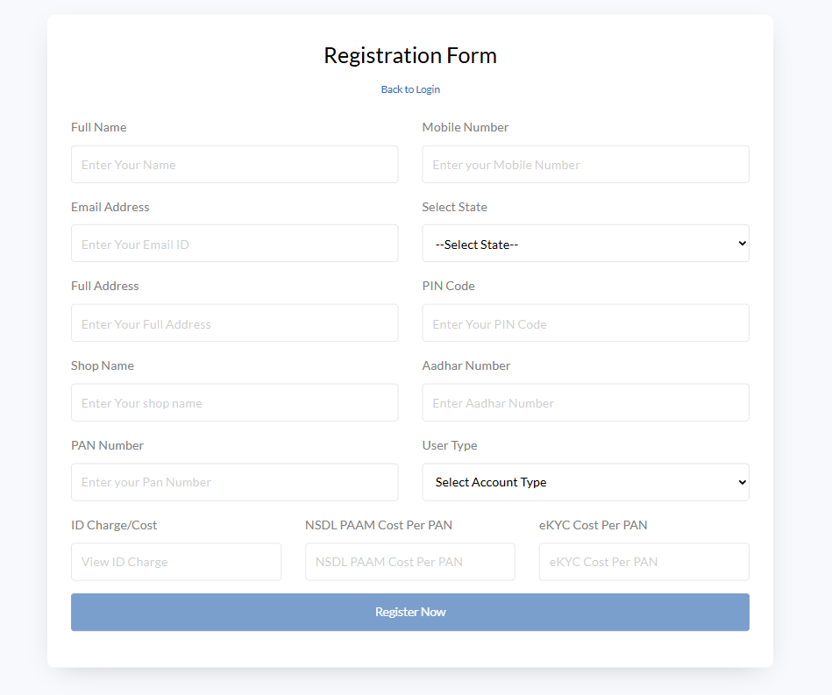Select NSDL PAAM Cost Per PAN field
This screenshot has width=832, height=695.
409,562
